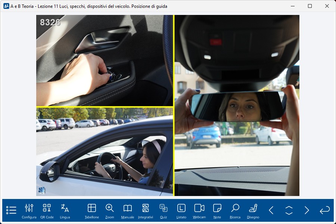The width and height of the screenshot is (336, 224).
Task: Open the Configura settings
Action: pos(29,211)
